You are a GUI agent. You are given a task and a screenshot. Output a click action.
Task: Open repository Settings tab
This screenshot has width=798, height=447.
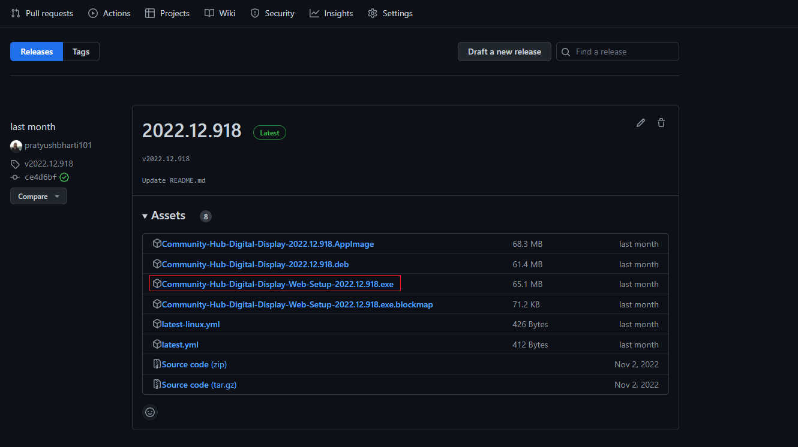[x=391, y=13]
